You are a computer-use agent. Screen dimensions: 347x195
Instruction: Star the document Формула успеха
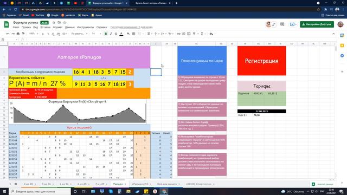(54, 23)
